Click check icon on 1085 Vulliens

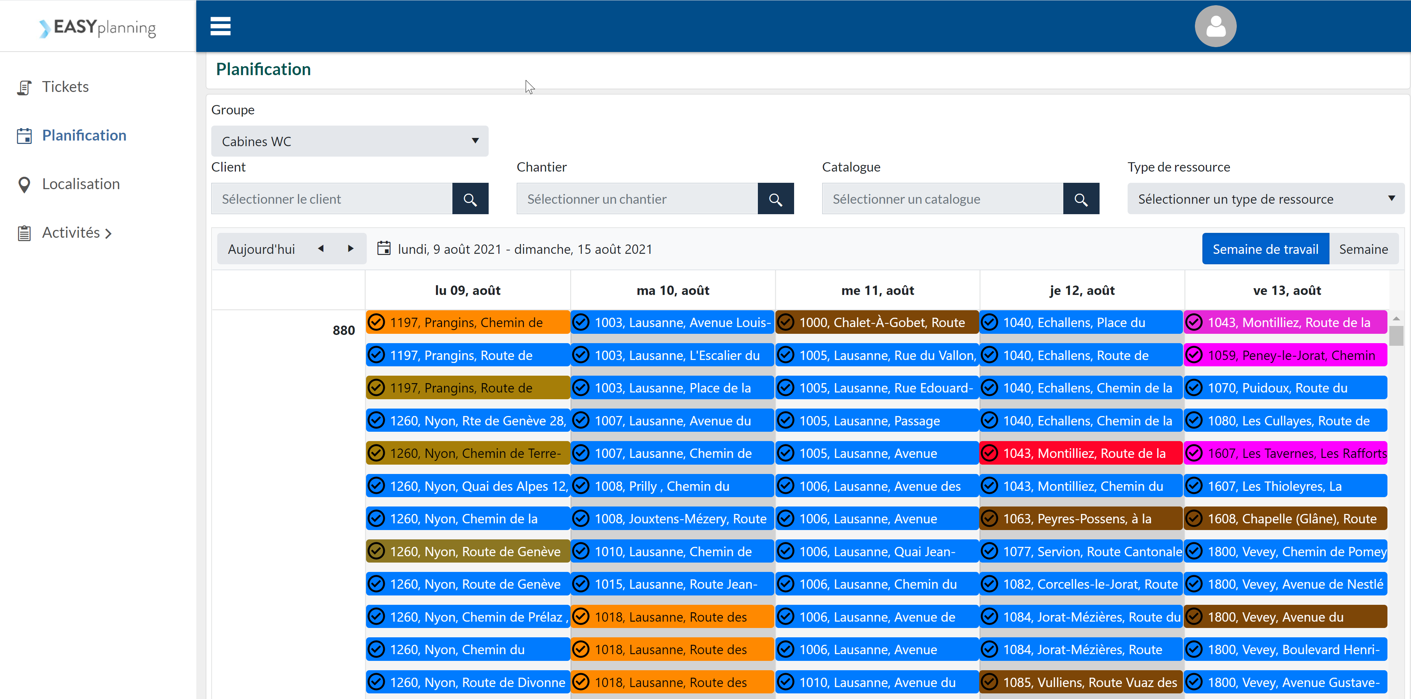989,682
